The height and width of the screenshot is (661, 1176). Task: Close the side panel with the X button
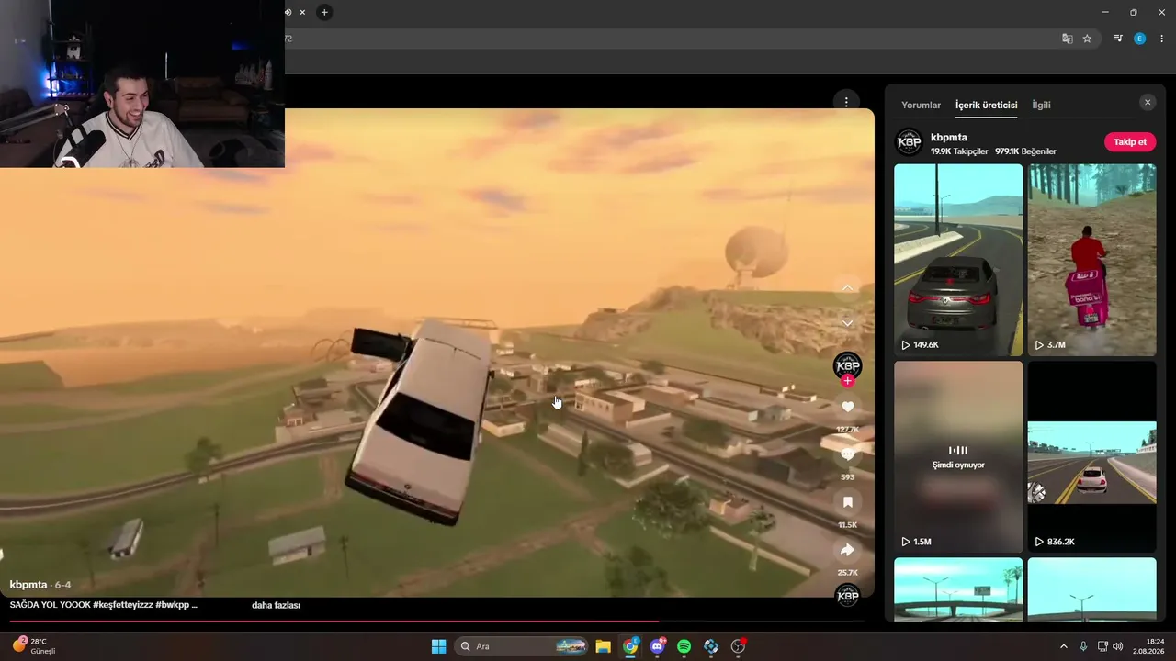click(x=1148, y=103)
